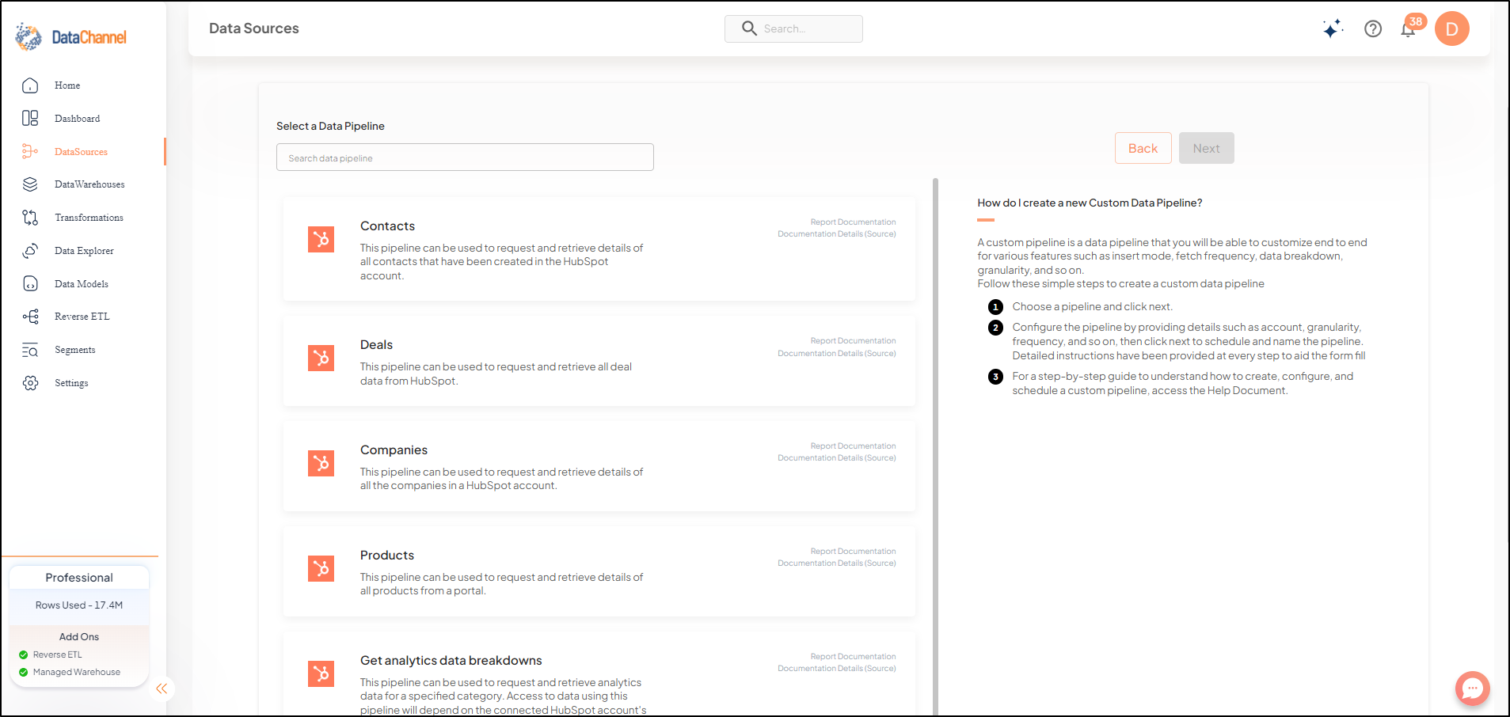Open Report Documentation for analytics breakdowns
The width and height of the screenshot is (1510, 717).
point(853,657)
